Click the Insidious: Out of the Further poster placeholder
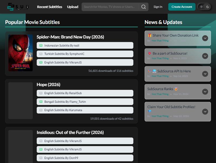This screenshot has width=216, height=163. coord(21,147)
